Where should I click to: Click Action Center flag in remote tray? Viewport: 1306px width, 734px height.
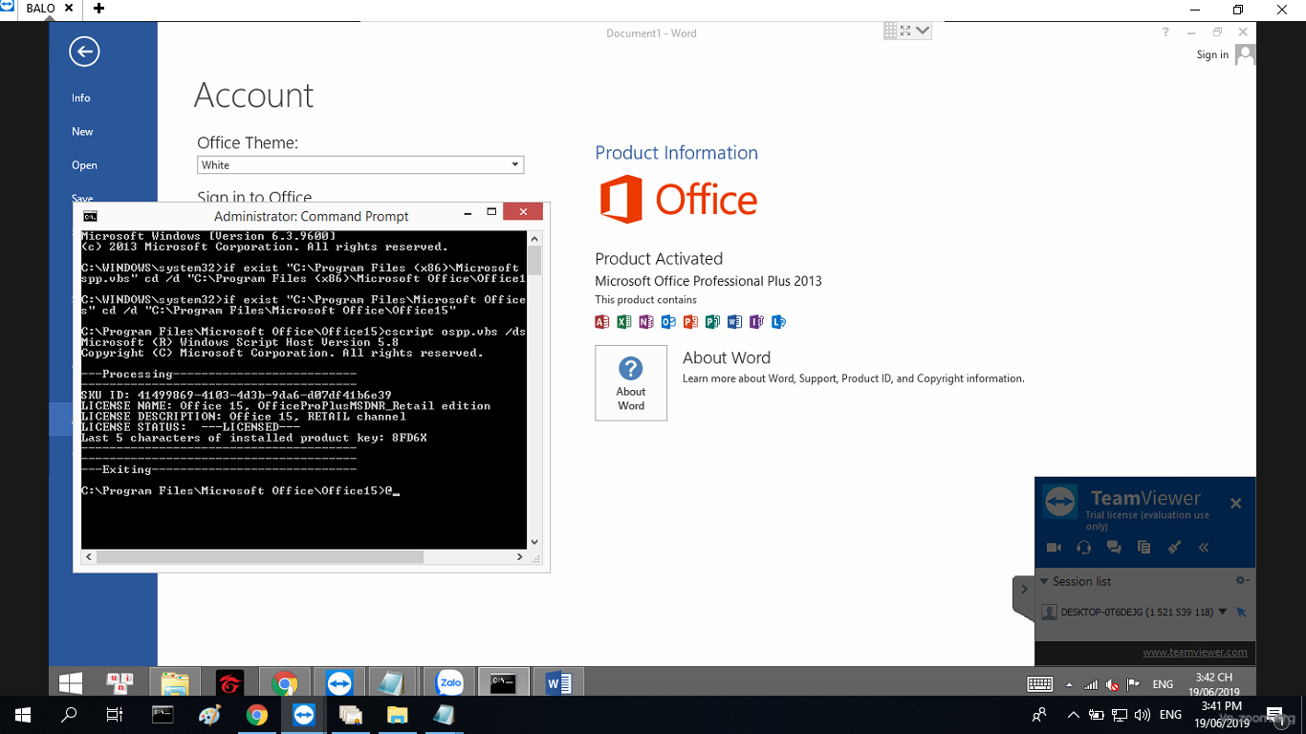coord(1134,684)
